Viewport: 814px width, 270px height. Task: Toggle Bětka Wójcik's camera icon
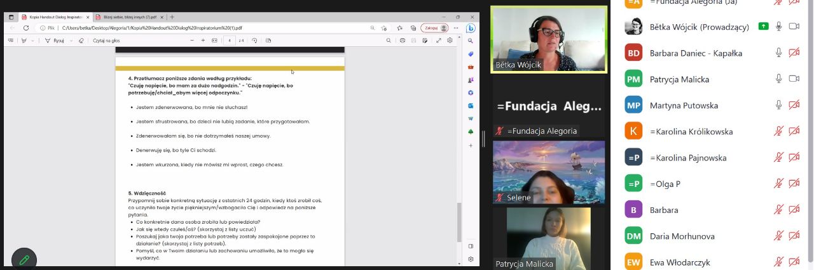tap(794, 26)
